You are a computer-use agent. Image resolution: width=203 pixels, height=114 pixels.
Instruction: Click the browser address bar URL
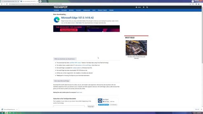point(36,4)
